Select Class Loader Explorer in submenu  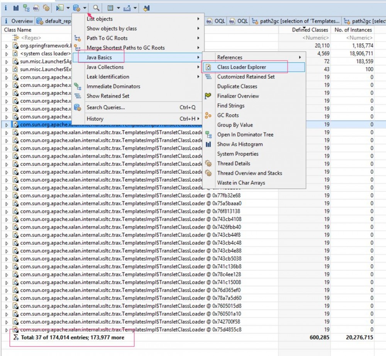pos(254,67)
